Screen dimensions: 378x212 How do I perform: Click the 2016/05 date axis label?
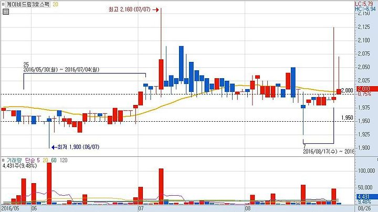[10, 208]
